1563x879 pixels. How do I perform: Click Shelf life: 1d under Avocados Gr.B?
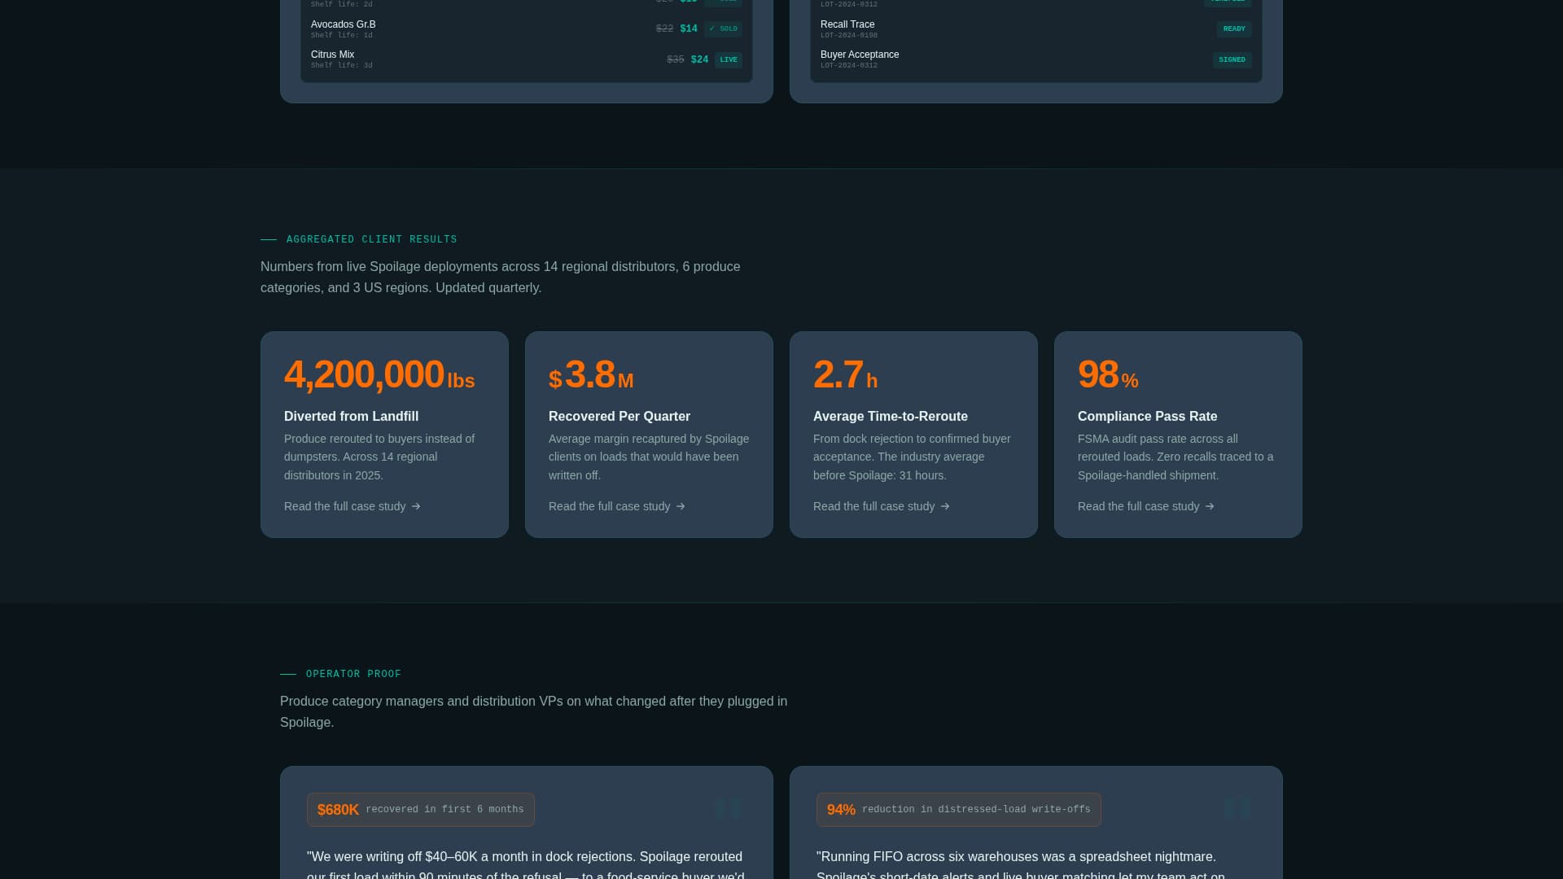(342, 36)
